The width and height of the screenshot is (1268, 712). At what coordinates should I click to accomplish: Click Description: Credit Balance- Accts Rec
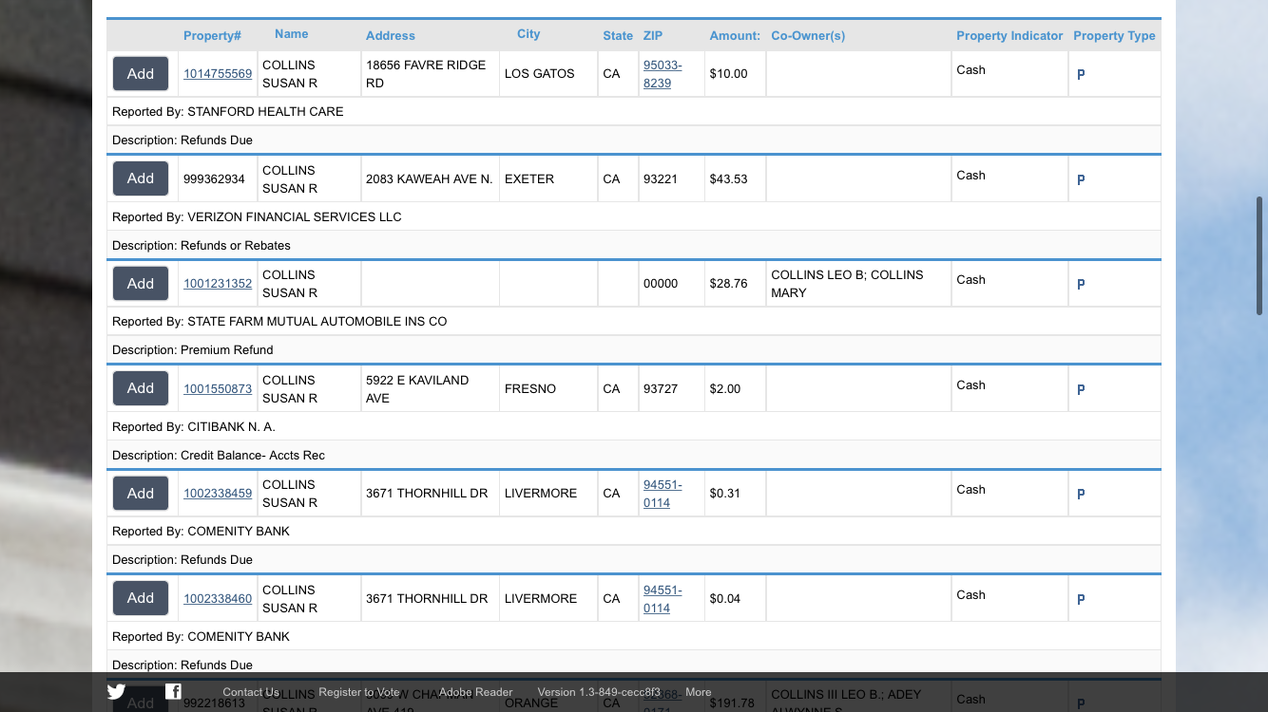(219, 456)
